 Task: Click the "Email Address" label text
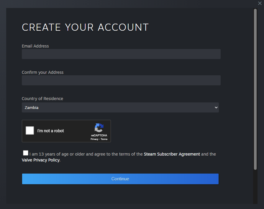click(x=35, y=46)
